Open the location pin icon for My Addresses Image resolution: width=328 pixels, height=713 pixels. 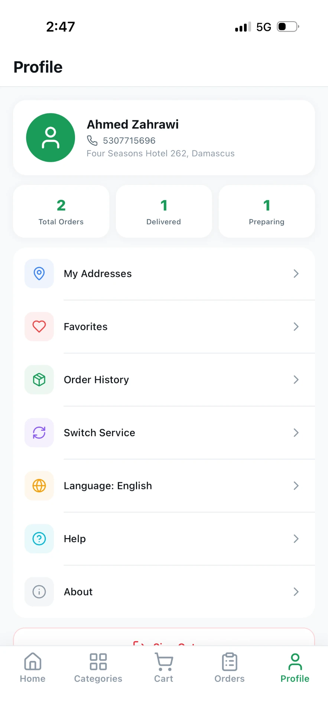coord(39,273)
